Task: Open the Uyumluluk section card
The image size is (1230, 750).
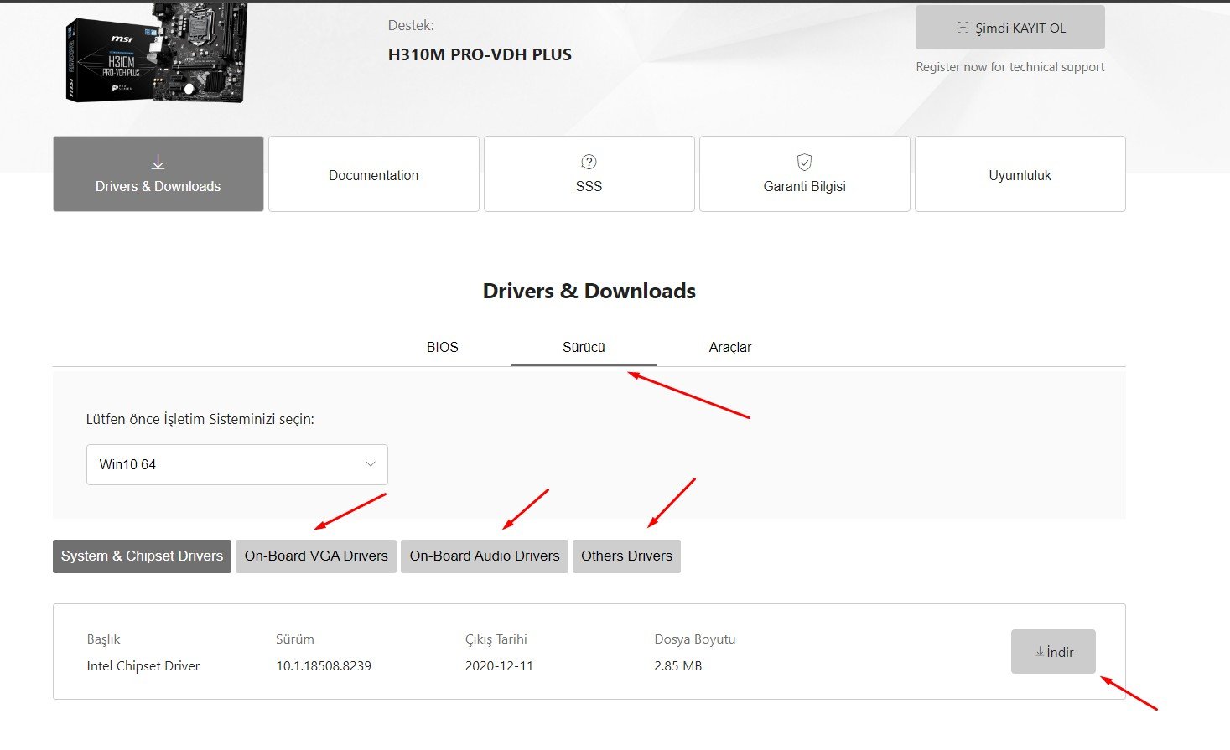Action: tap(1020, 174)
